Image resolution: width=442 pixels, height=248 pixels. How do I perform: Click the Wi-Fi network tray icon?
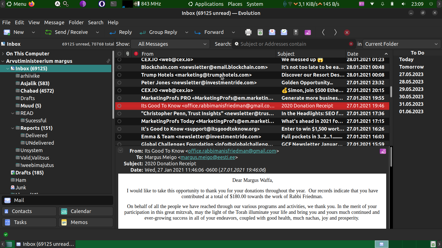(372, 4)
